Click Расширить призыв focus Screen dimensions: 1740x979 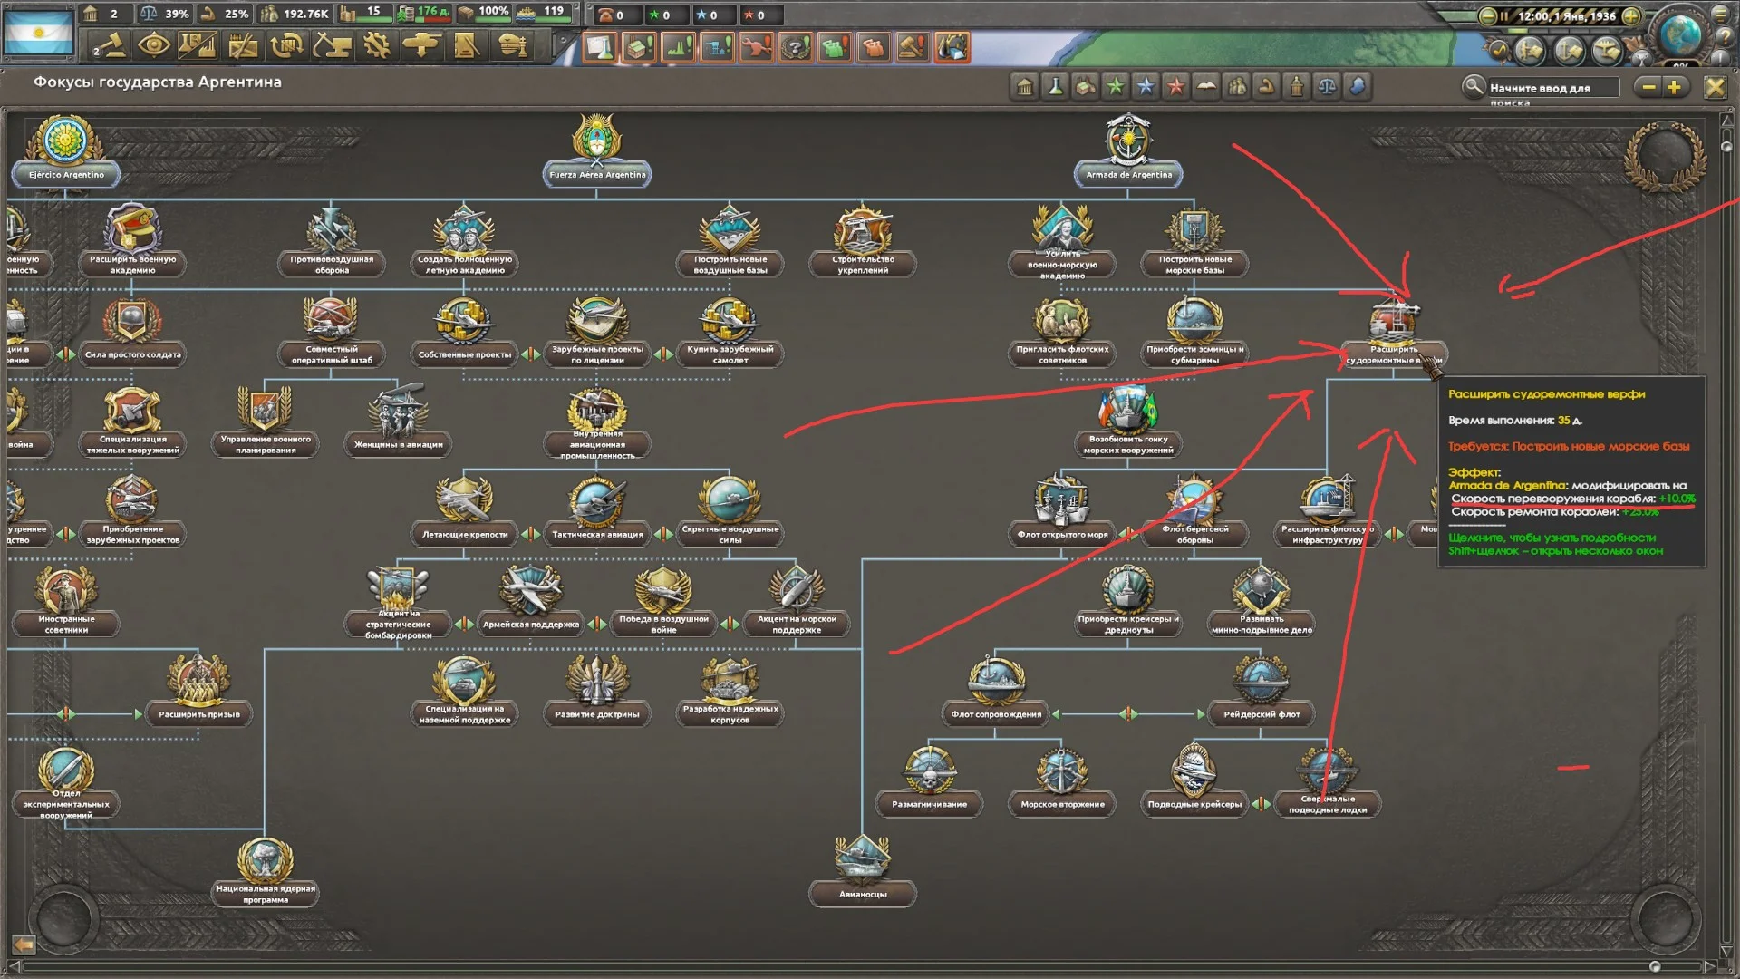pos(199,693)
